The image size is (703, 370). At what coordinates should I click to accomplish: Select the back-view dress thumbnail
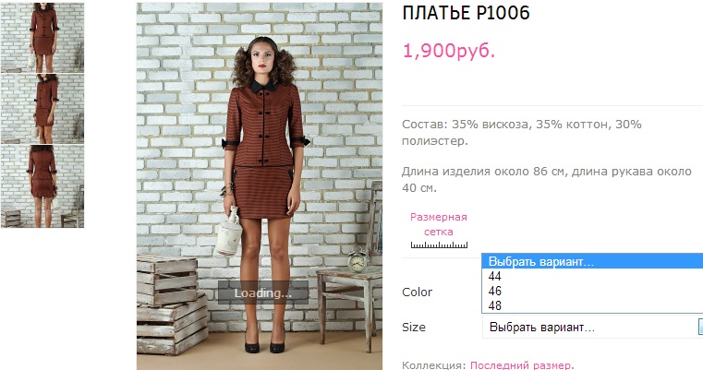tap(42, 186)
